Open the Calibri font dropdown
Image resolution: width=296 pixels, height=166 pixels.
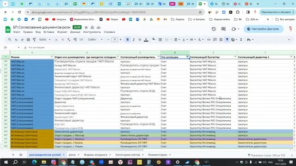(95, 40)
